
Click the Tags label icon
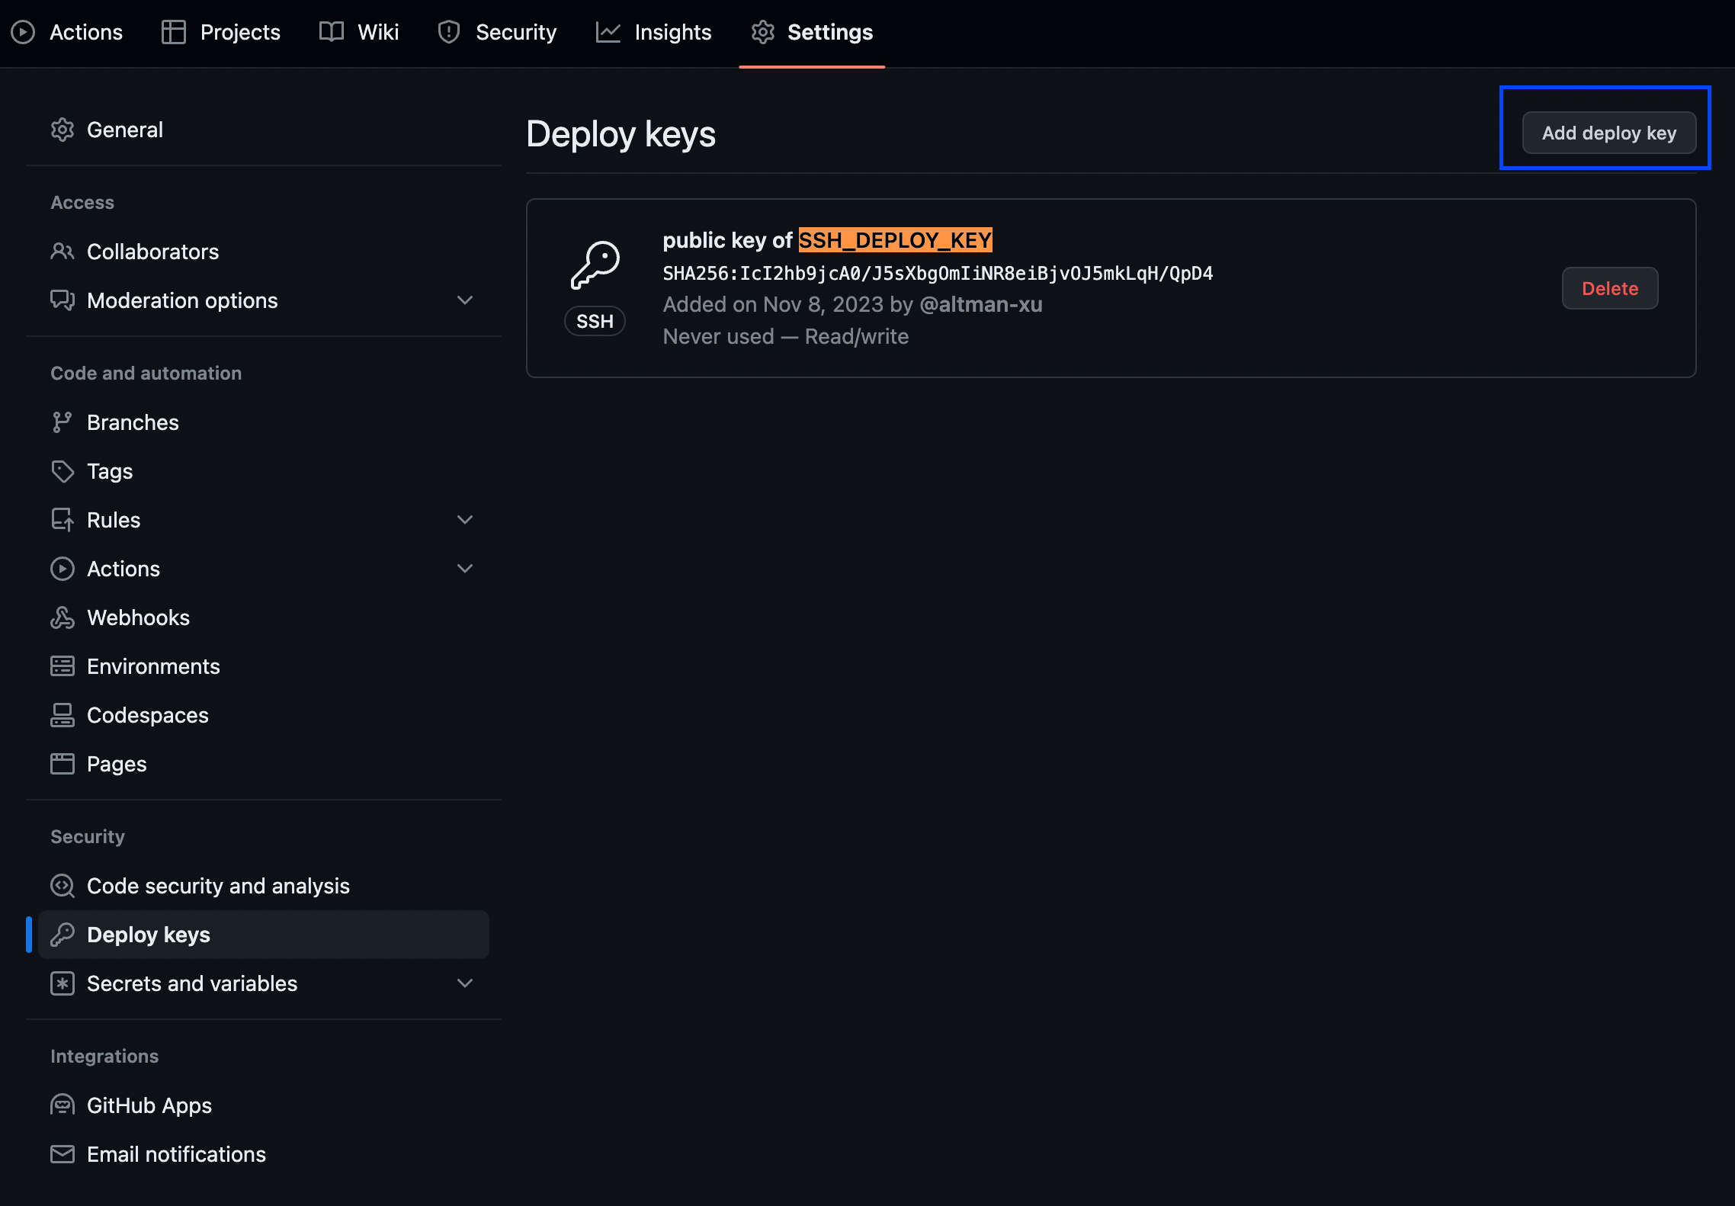[x=63, y=471]
